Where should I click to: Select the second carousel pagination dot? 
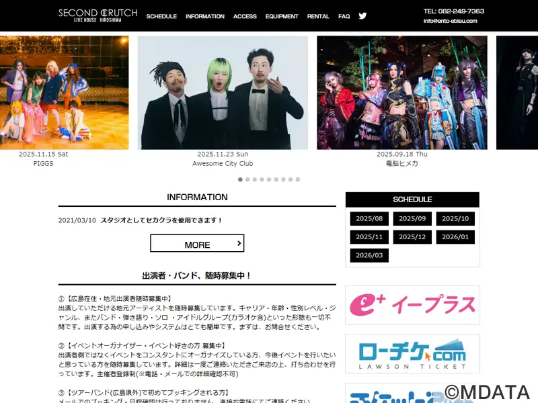pos(247,179)
